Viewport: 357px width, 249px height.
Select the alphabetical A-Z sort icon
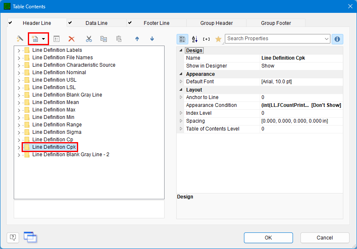[195, 39]
